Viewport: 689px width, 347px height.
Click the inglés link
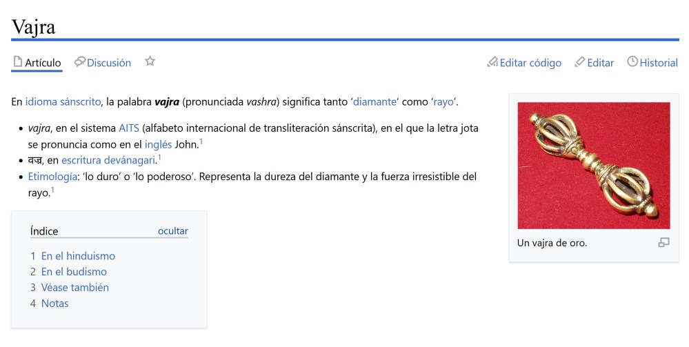pyautogui.click(x=163, y=144)
